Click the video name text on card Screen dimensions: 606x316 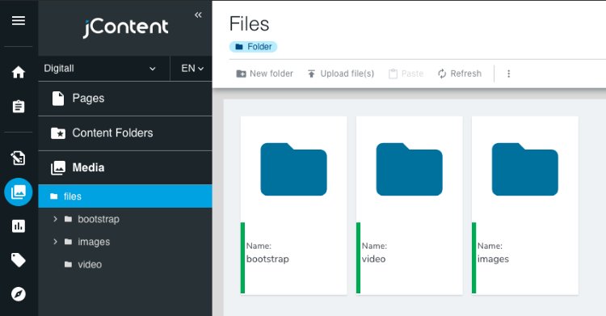374,259
